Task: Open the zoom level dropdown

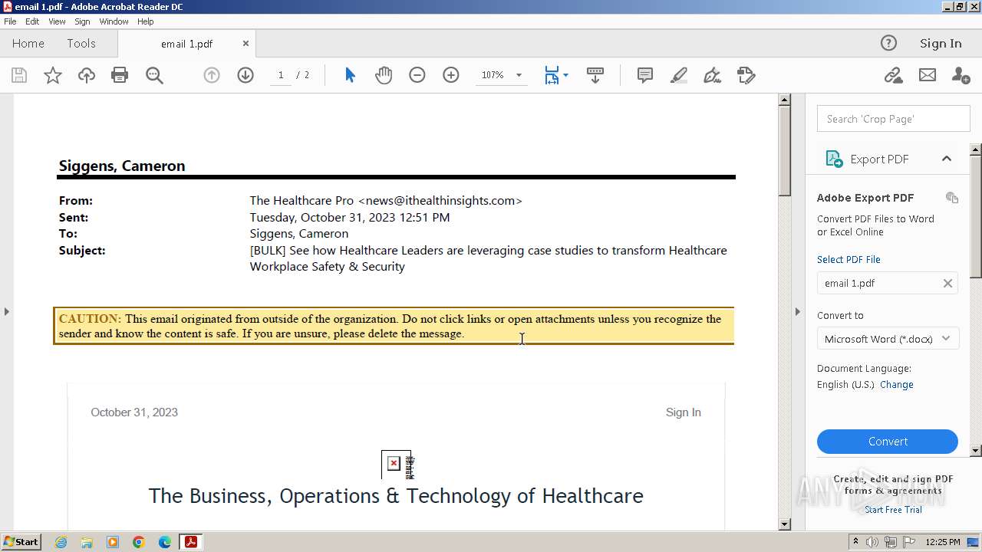Action: [x=519, y=75]
